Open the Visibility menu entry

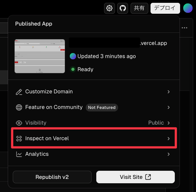(94, 123)
